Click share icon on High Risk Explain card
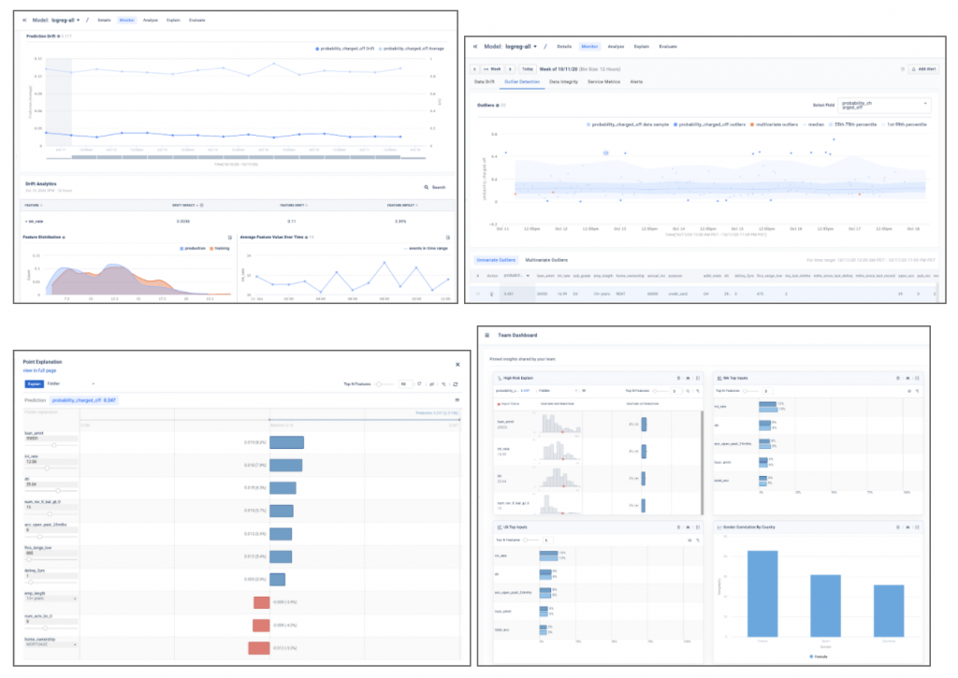 tap(688, 378)
